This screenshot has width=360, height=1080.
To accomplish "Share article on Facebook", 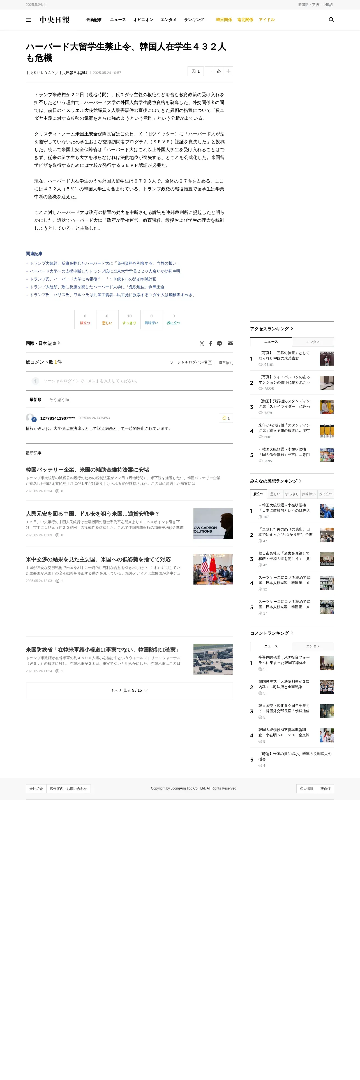I will coord(210,343).
